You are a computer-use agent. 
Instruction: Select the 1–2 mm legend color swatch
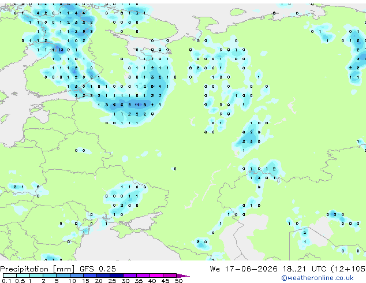36,275
